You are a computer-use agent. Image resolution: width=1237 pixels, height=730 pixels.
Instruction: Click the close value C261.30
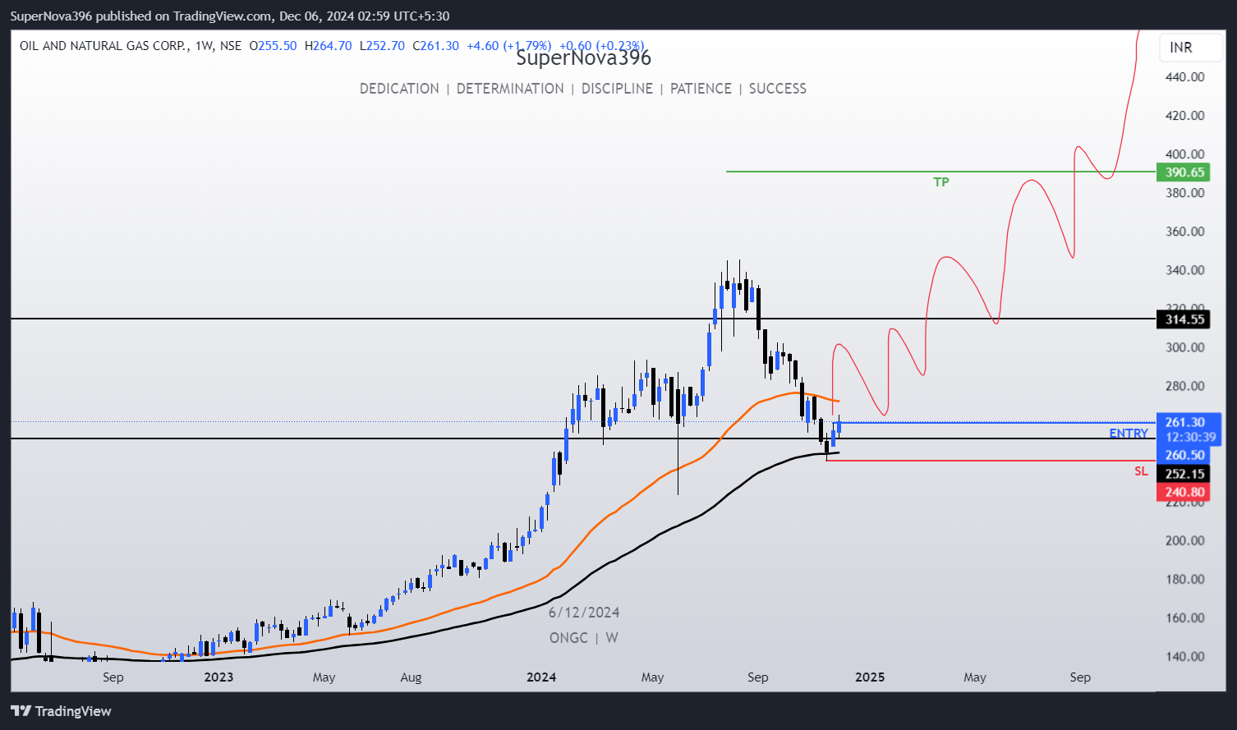tap(435, 46)
